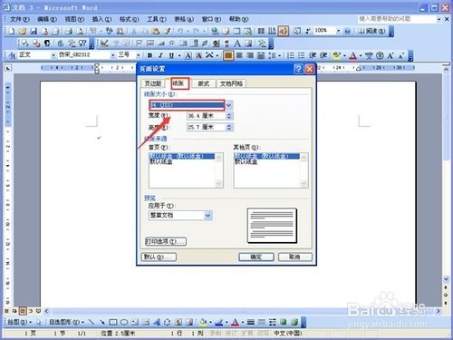Click the 取消 (Cancel) button
Screen dimensions: 453x340
[x=294, y=257]
